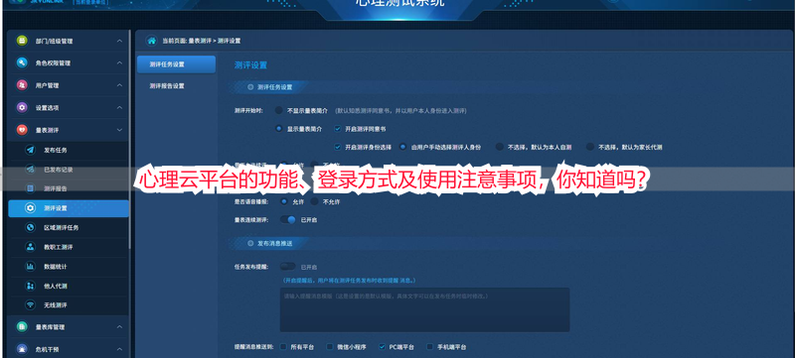Viewport: 795px width, 358px height.
Task: Click the 危机干预 alarm icon
Action: 21,349
